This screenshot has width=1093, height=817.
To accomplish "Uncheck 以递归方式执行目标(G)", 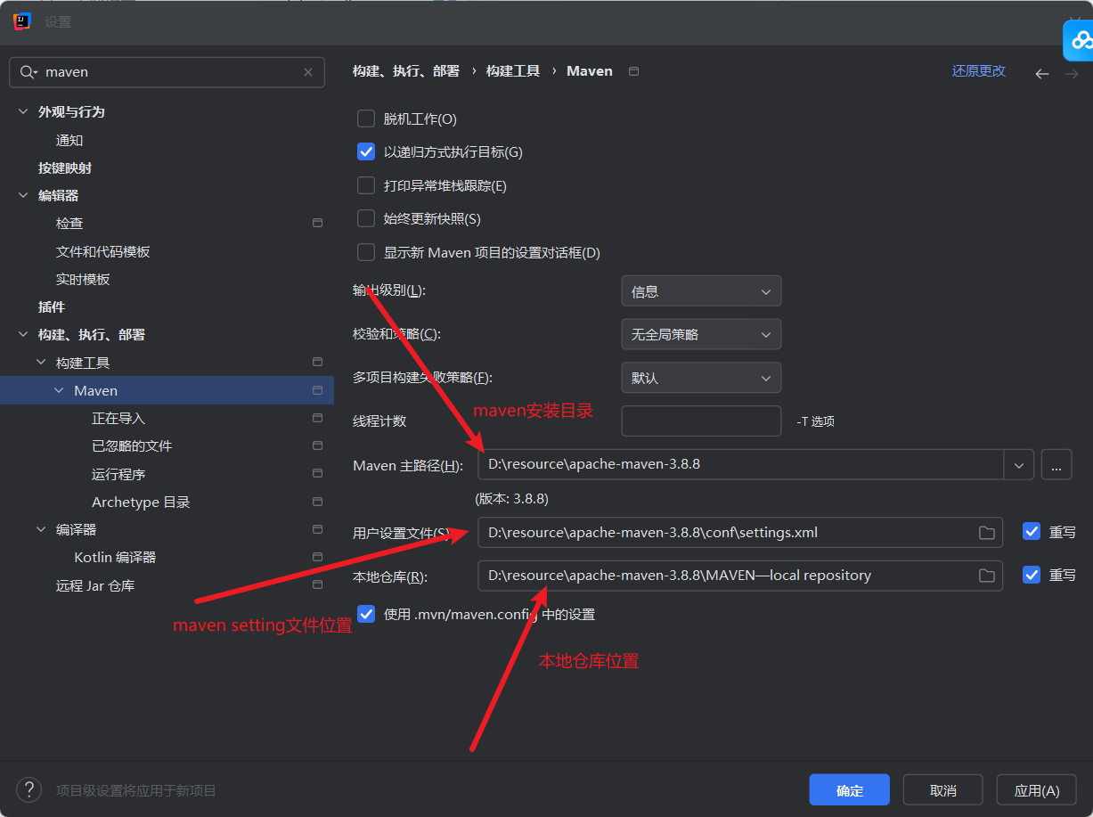I will tap(366, 151).
